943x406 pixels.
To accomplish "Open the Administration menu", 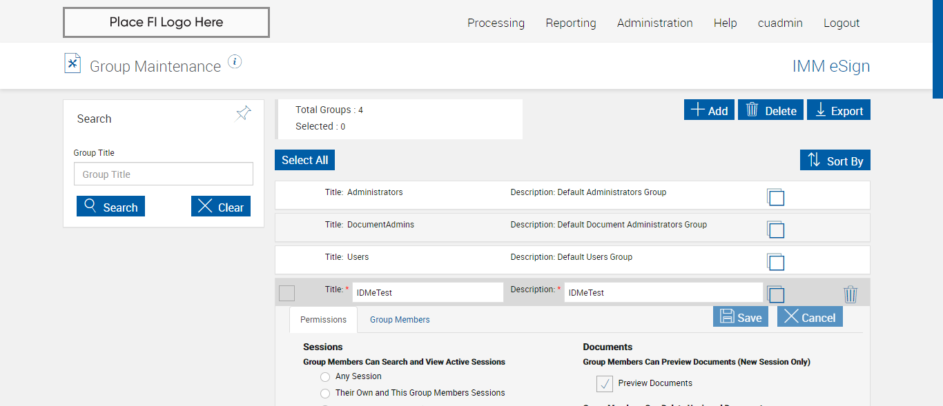I will [x=654, y=23].
